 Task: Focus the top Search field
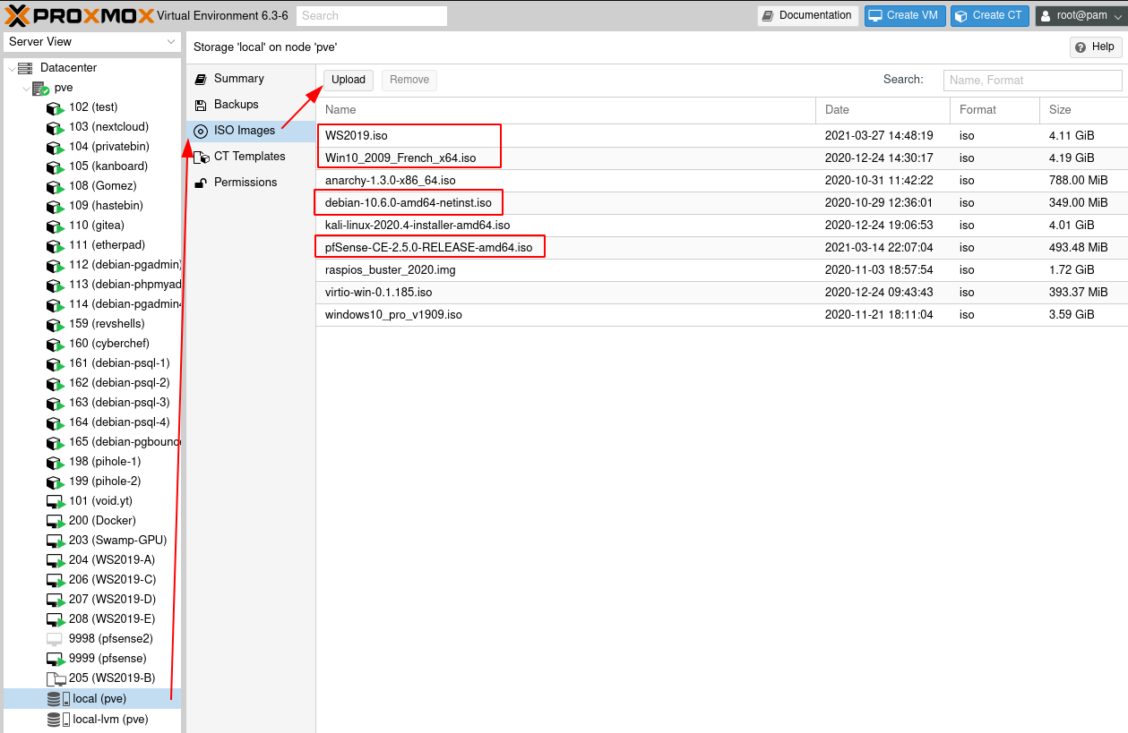tap(371, 16)
